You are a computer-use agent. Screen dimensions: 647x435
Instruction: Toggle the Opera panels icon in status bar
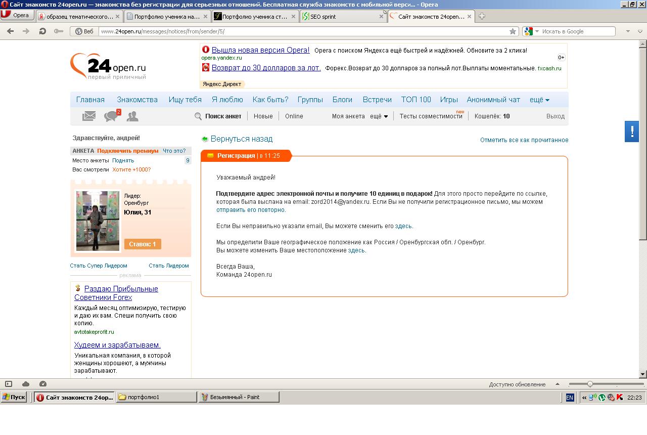coord(9,384)
